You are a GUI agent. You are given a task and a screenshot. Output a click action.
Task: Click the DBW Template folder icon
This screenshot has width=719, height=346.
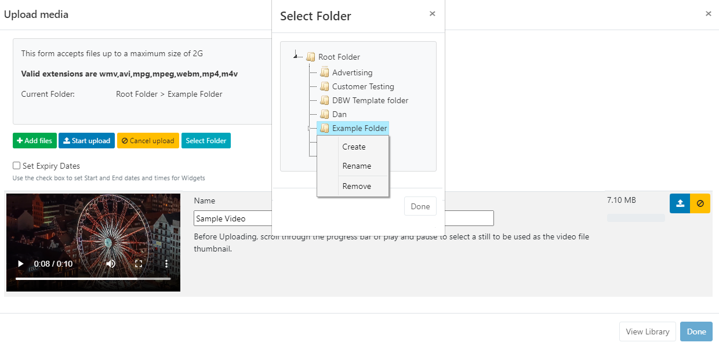click(325, 100)
